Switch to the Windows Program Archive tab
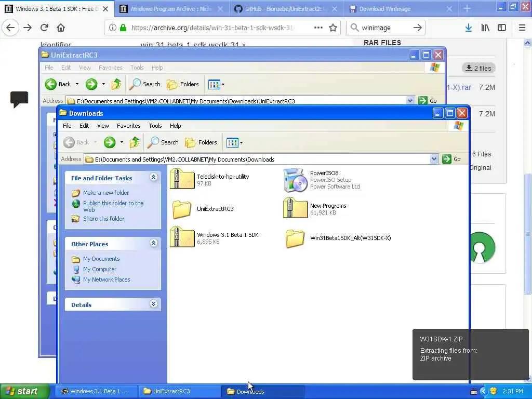 coord(171,9)
